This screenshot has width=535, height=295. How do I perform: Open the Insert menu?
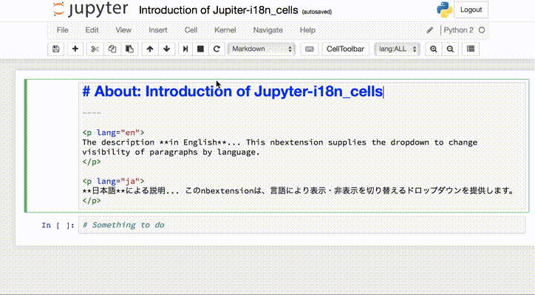pyautogui.click(x=158, y=30)
